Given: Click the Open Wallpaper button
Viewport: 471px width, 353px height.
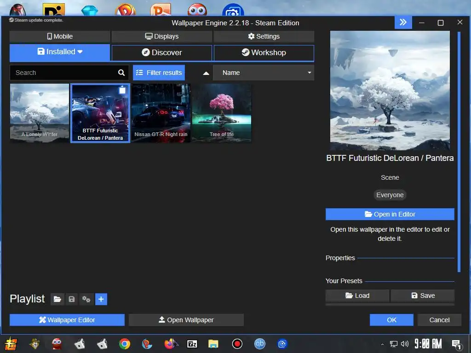Looking at the screenshot, I should pos(186,320).
